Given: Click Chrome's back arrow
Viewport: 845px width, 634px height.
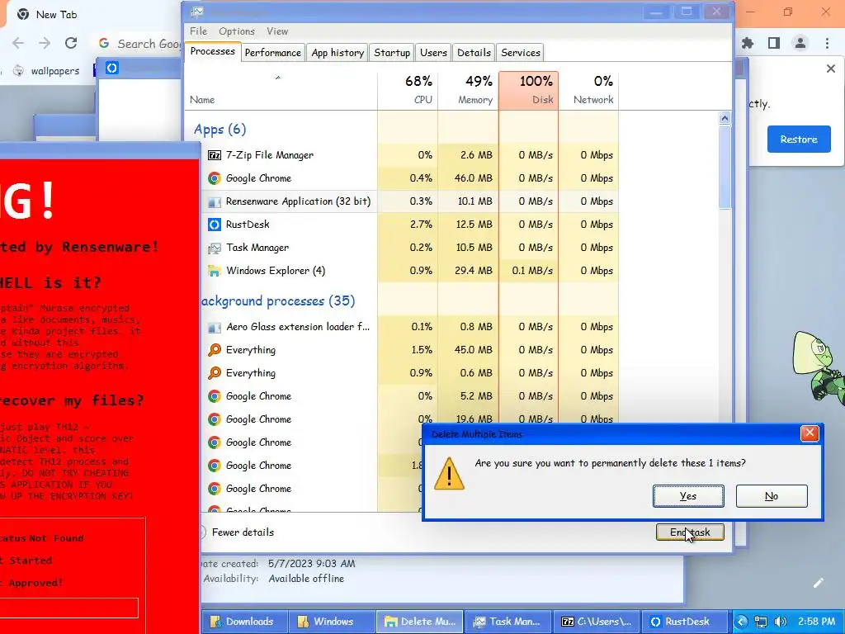Looking at the screenshot, I should [x=18, y=43].
